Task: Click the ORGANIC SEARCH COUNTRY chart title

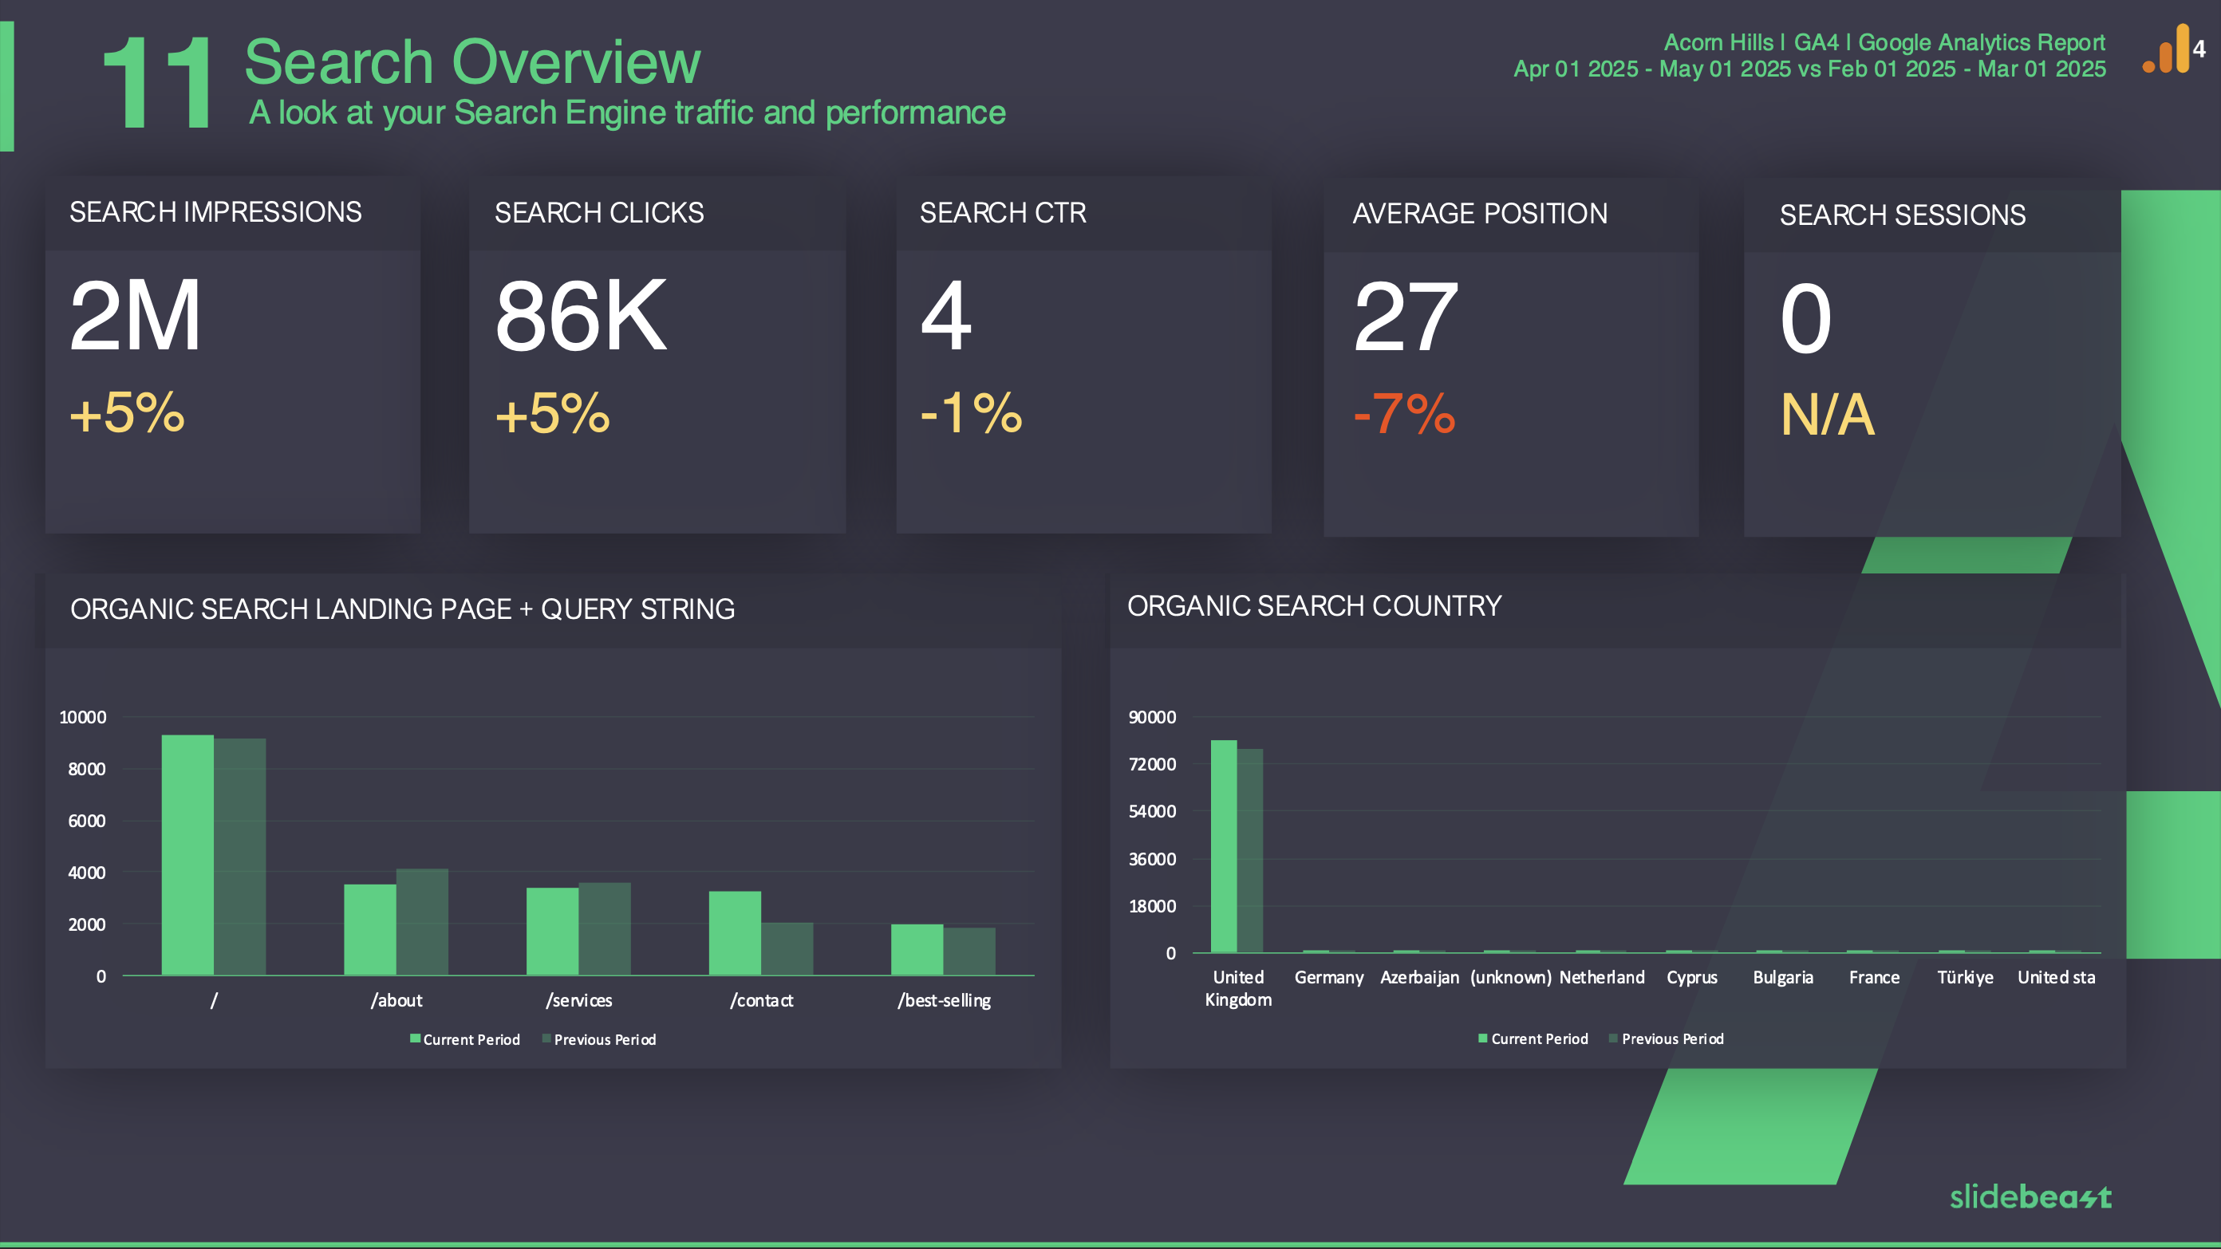Action: tap(1314, 606)
